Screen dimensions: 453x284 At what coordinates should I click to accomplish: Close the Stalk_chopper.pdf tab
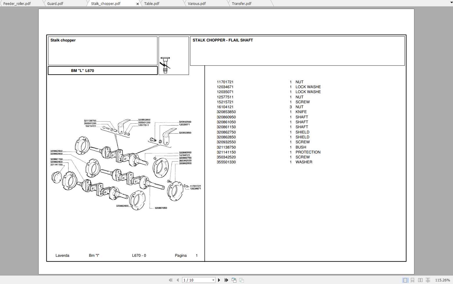(x=137, y=4)
